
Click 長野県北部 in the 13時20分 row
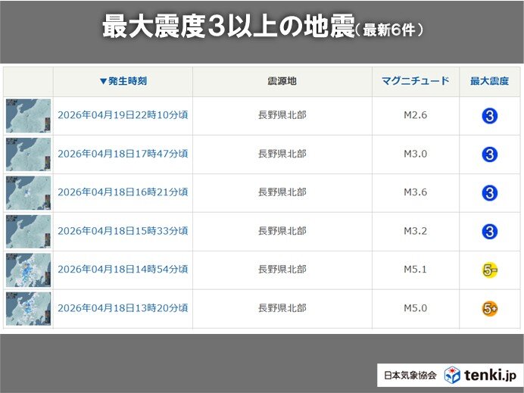pyautogui.click(x=282, y=308)
